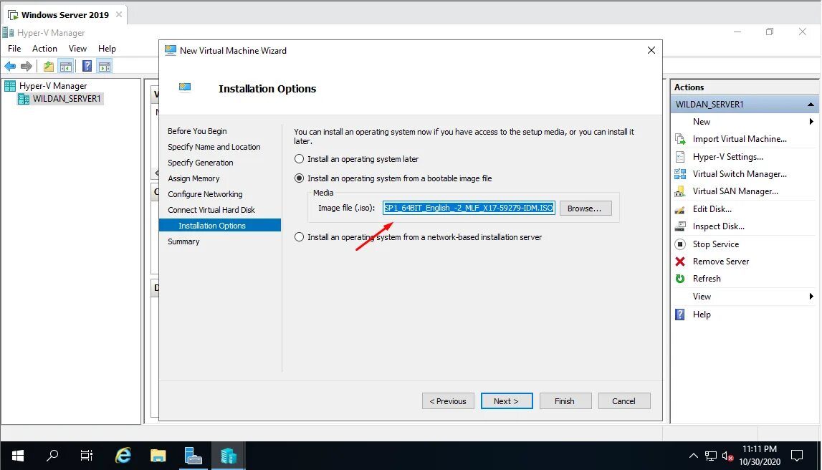Open Server Manager from taskbar
This screenshot has height=470, width=822.
[x=193, y=456]
